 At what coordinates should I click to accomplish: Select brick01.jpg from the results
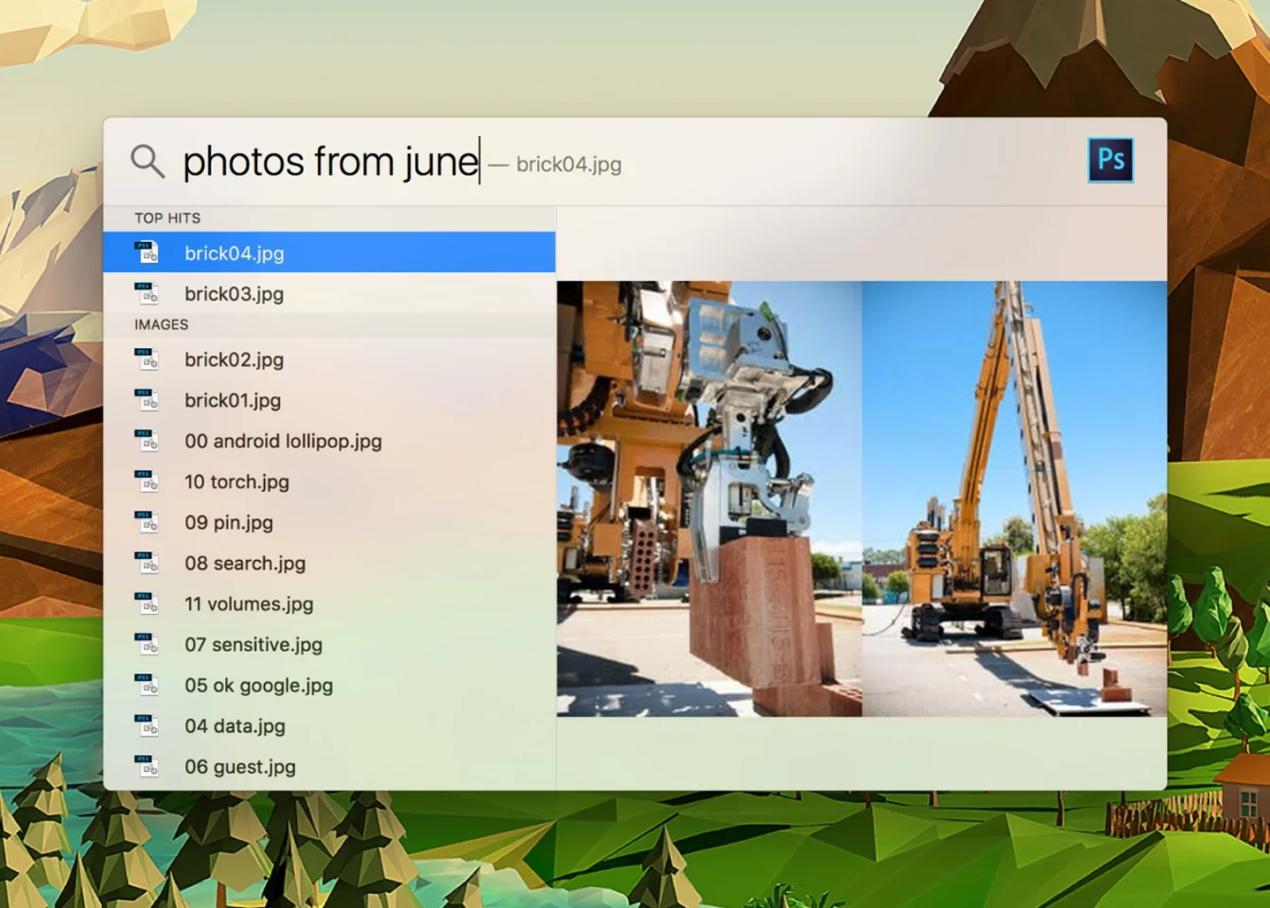(232, 400)
